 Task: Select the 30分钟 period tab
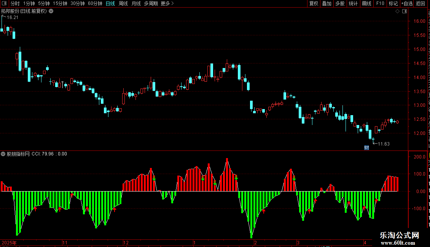(77, 3)
